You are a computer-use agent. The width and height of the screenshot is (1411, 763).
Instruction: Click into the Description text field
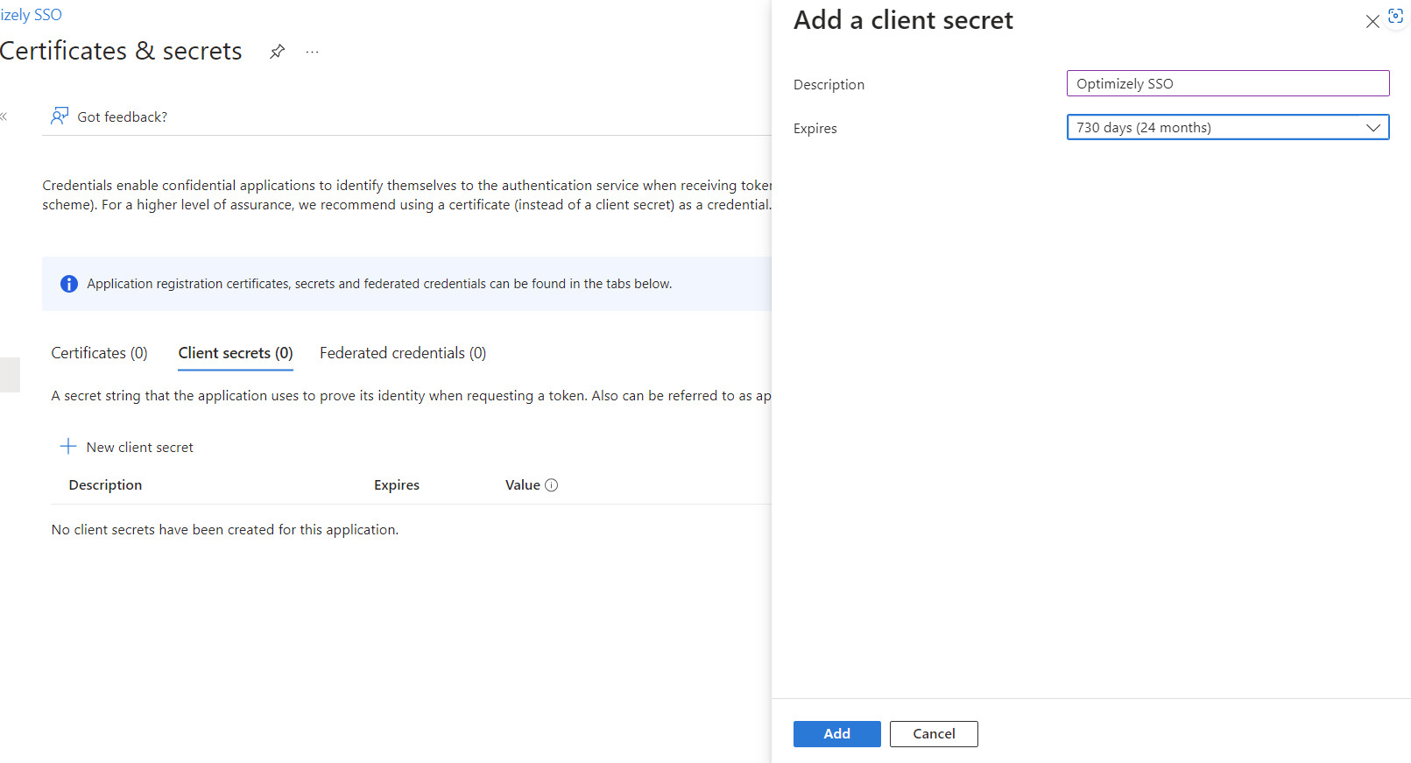click(x=1227, y=84)
